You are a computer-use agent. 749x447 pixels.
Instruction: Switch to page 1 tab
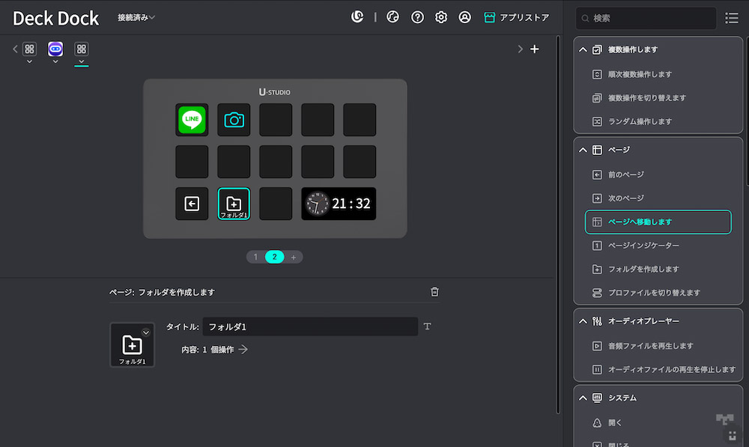255,257
